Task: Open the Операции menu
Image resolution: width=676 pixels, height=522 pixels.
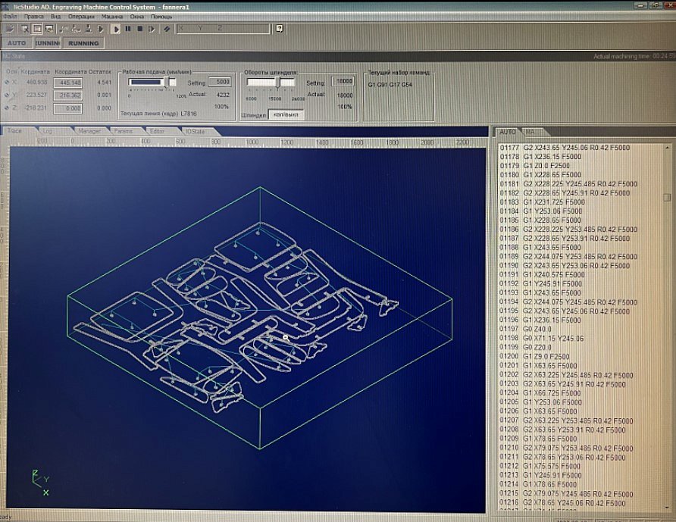Action: pyautogui.click(x=81, y=16)
